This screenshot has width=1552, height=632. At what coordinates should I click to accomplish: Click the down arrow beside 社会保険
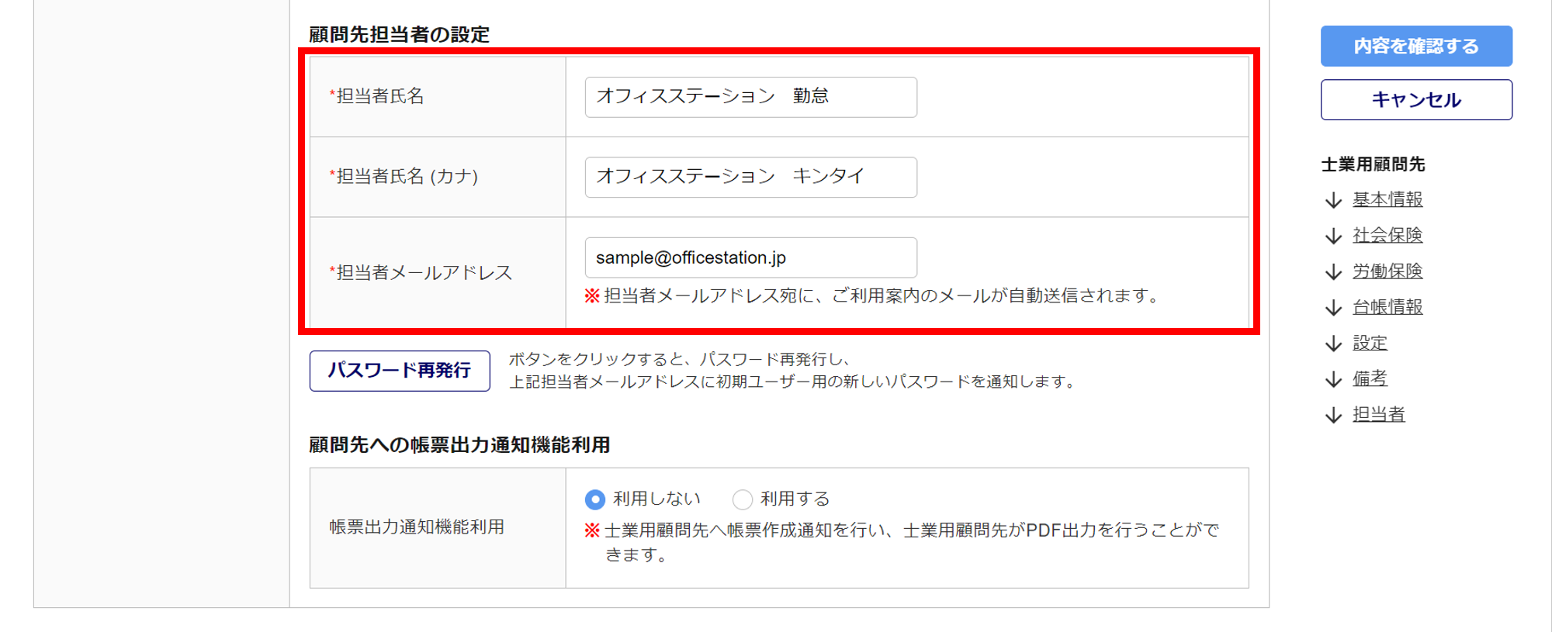1333,236
